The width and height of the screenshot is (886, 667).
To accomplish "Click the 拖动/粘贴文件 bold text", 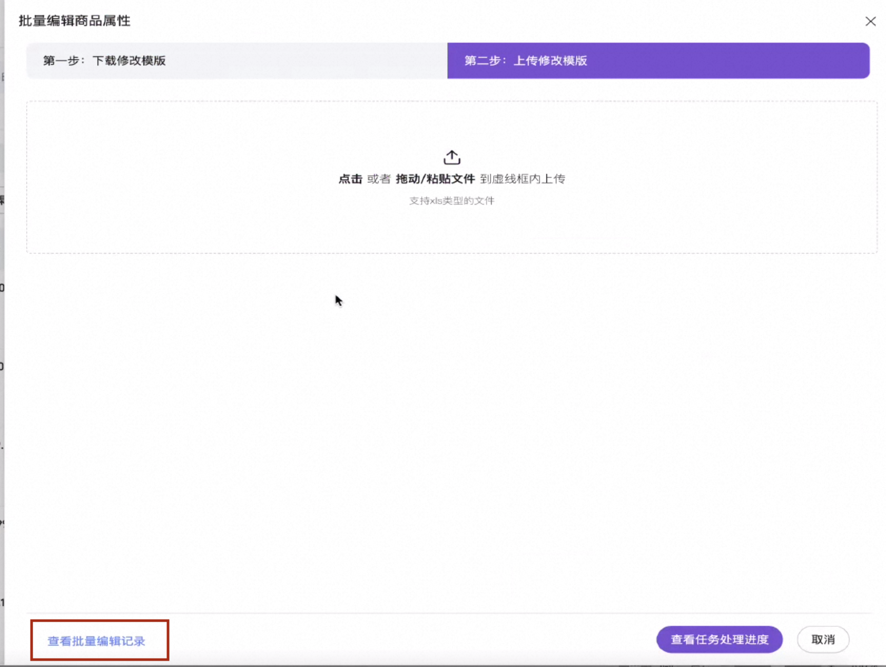I will coord(435,179).
